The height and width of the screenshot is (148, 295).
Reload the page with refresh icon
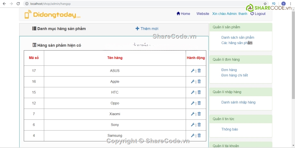18,4
